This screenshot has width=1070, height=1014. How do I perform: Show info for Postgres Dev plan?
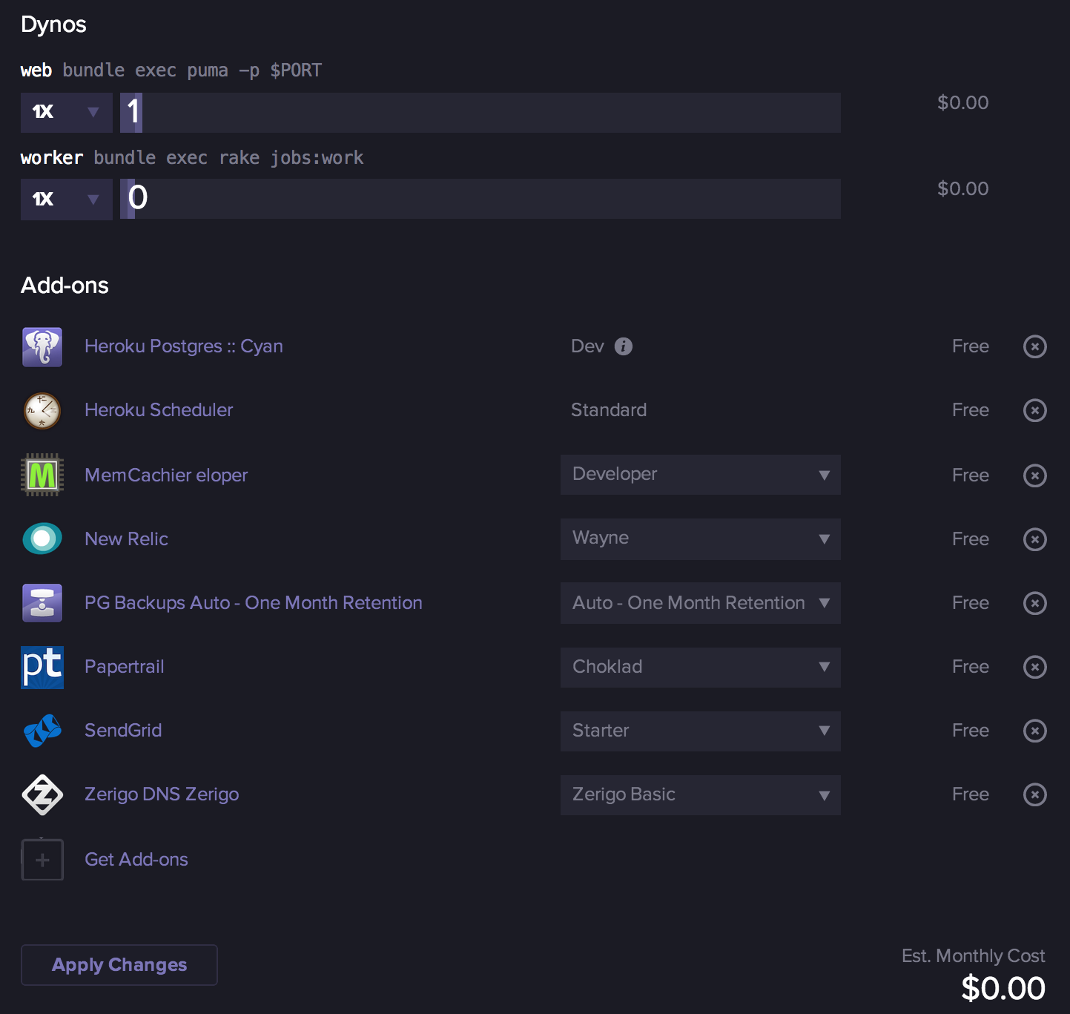click(624, 346)
